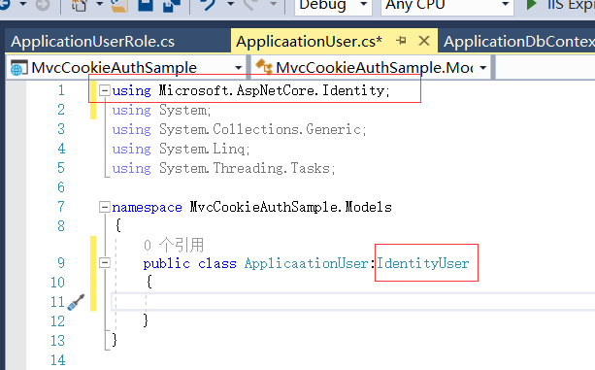Click the IdentityUser base class name
Screen dimensions: 595x370
click(x=423, y=263)
